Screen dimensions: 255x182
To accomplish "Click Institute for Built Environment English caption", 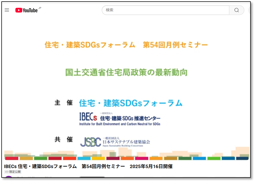I will point(120,124).
